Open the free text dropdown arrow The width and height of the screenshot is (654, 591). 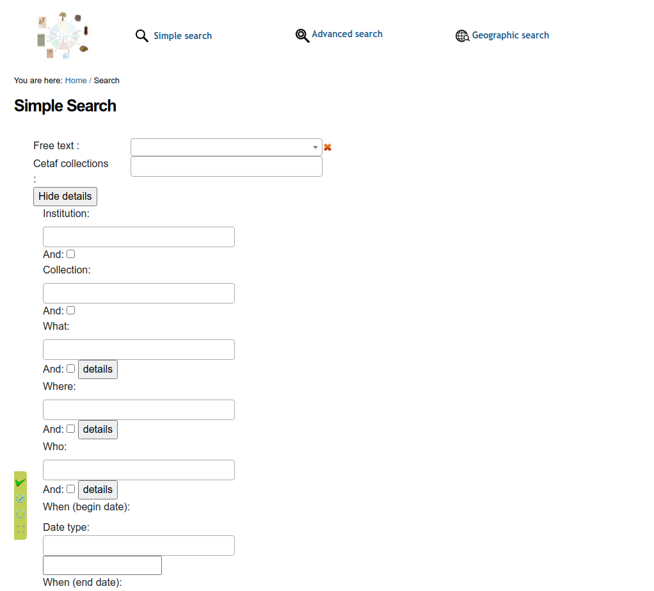pos(315,147)
